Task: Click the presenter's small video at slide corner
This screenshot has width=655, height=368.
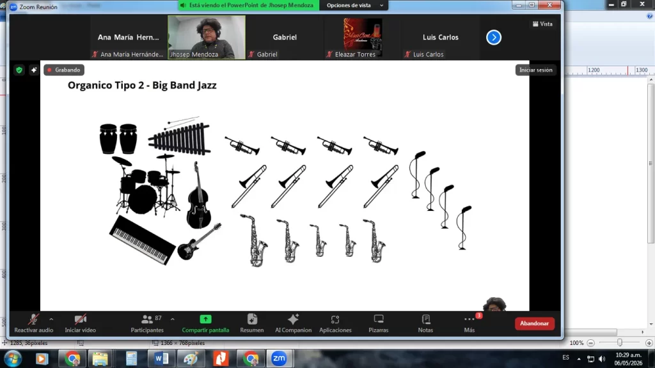Action: click(494, 304)
